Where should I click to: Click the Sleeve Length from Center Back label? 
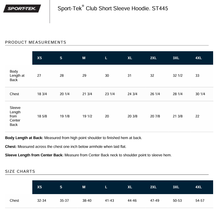(15, 116)
